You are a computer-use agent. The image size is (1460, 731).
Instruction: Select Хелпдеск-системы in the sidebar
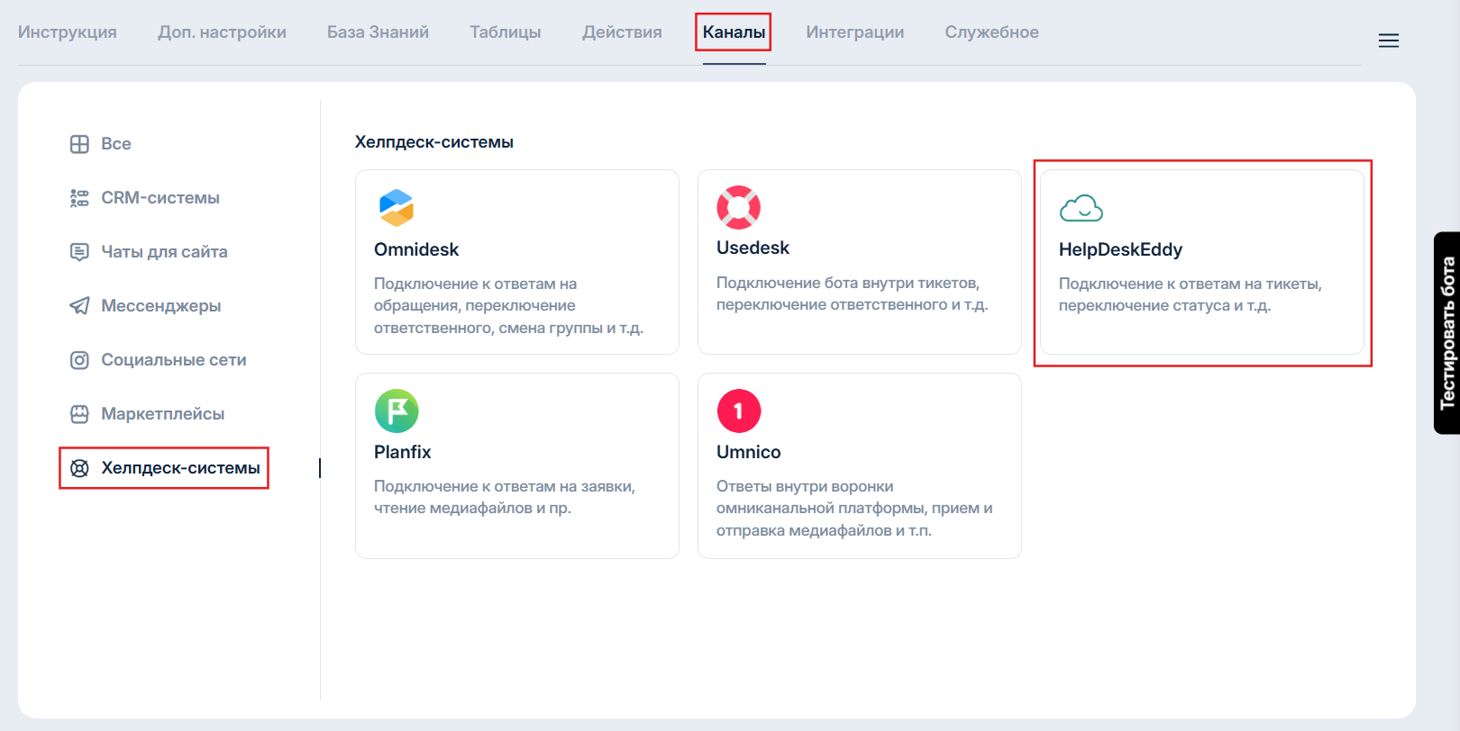tap(180, 468)
